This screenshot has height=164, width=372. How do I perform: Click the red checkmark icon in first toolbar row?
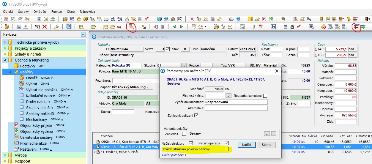[x=147, y=19]
